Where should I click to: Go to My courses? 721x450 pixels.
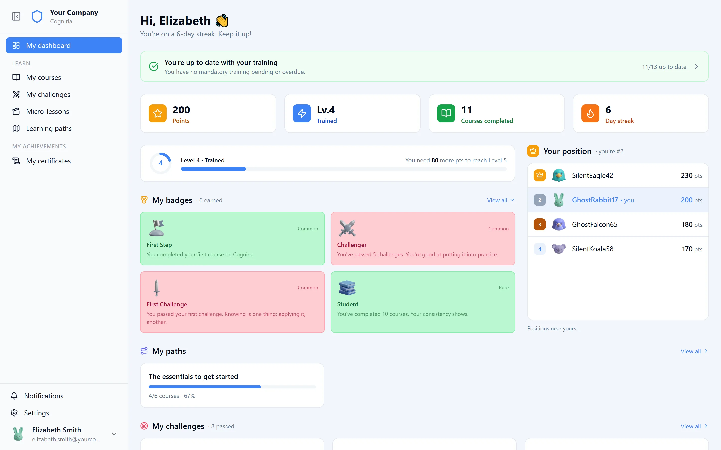pyautogui.click(x=64, y=78)
